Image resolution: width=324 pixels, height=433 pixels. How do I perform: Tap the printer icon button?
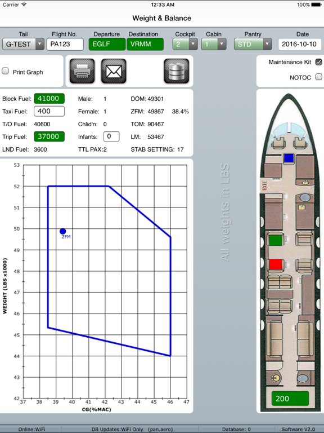point(82,71)
